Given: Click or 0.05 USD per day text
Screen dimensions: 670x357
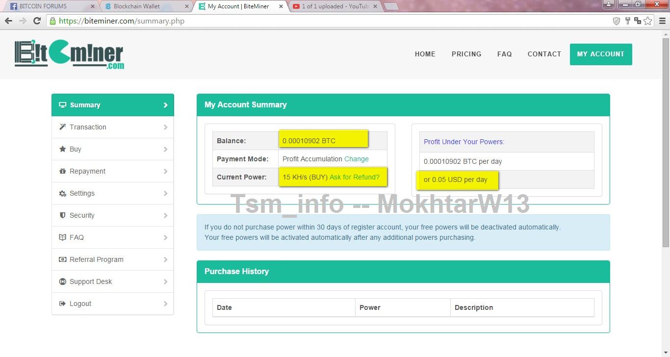Looking at the screenshot, I should [456, 179].
